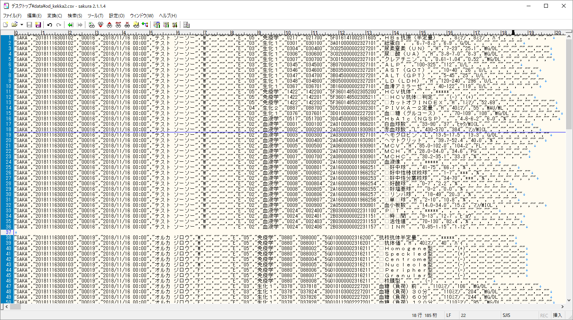Create a new file with the New icon
This screenshot has height=320, width=573.
pyautogui.click(x=5, y=25)
